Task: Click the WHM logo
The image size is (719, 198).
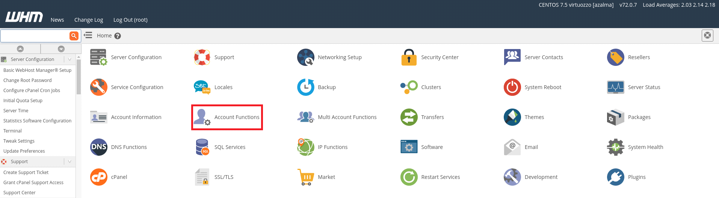Action: (x=24, y=17)
